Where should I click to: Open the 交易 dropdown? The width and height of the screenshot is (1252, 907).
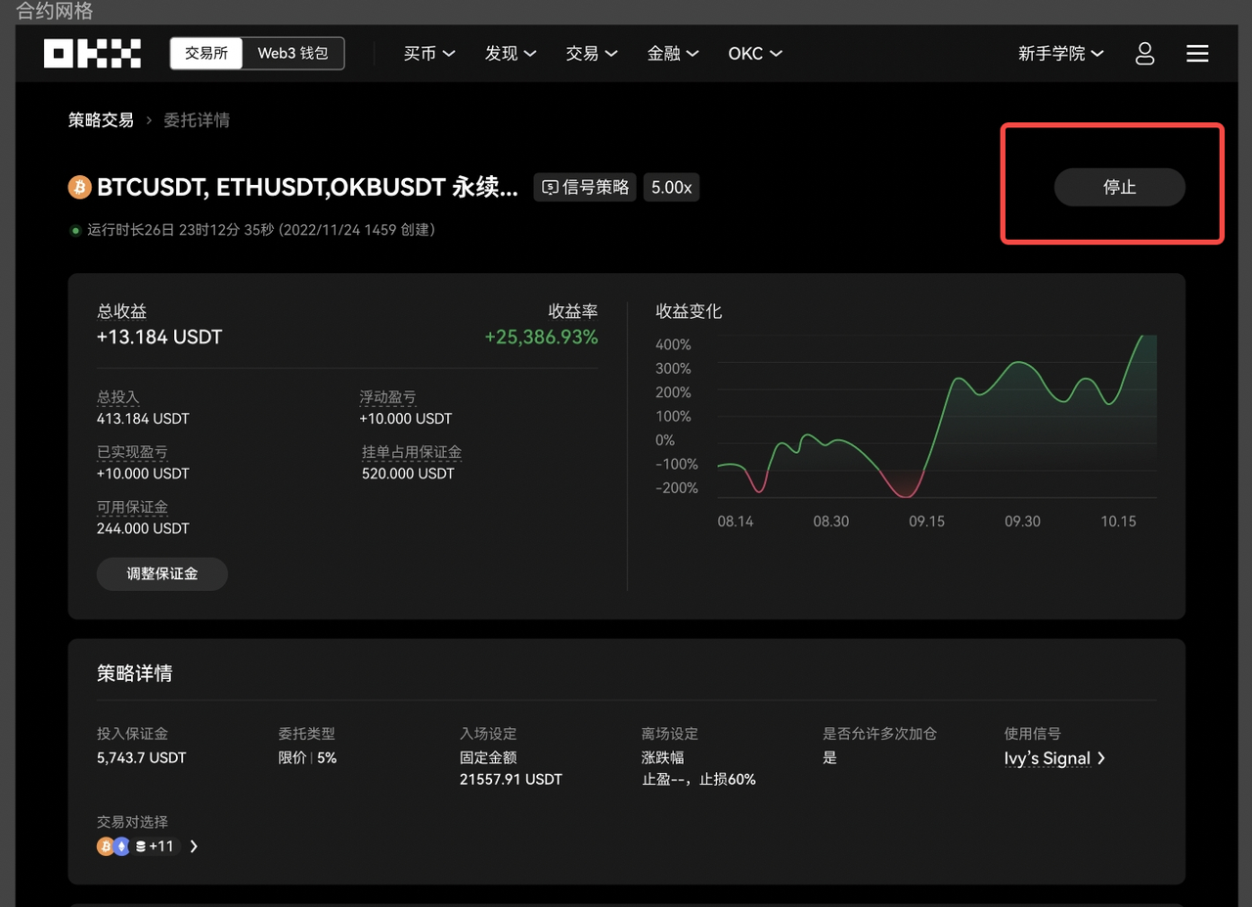pos(591,54)
